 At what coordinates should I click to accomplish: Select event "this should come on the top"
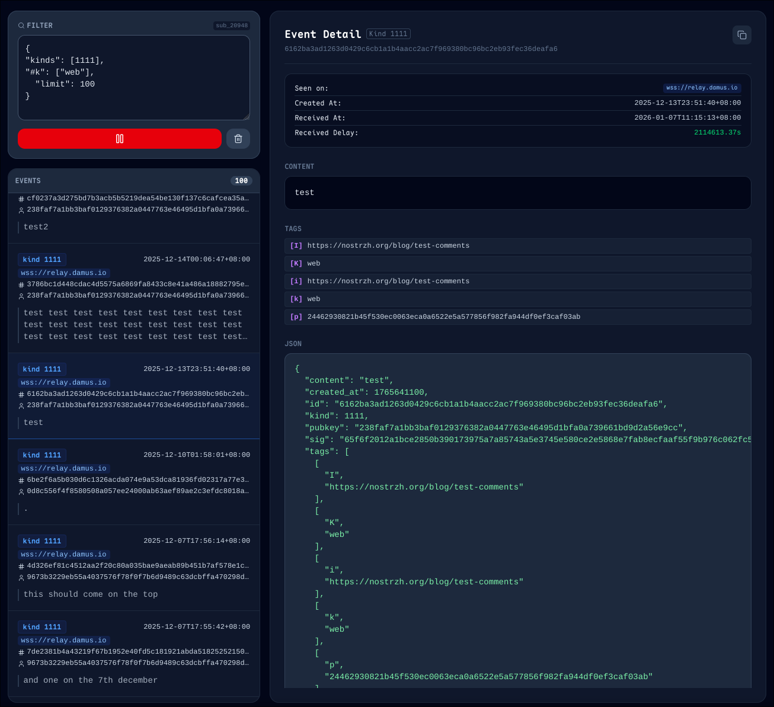133,567
